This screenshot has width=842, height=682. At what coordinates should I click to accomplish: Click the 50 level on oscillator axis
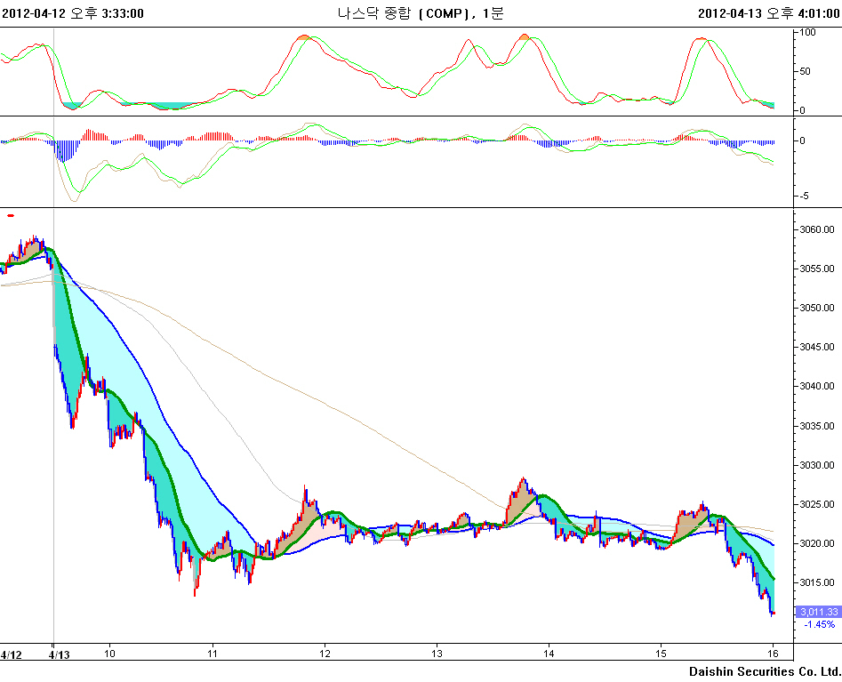click(806, 71)
